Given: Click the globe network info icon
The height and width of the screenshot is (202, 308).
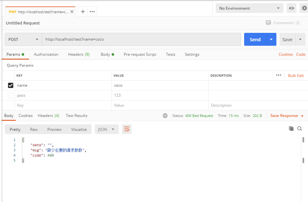Looking at the screenshot, I should [165, 116].
